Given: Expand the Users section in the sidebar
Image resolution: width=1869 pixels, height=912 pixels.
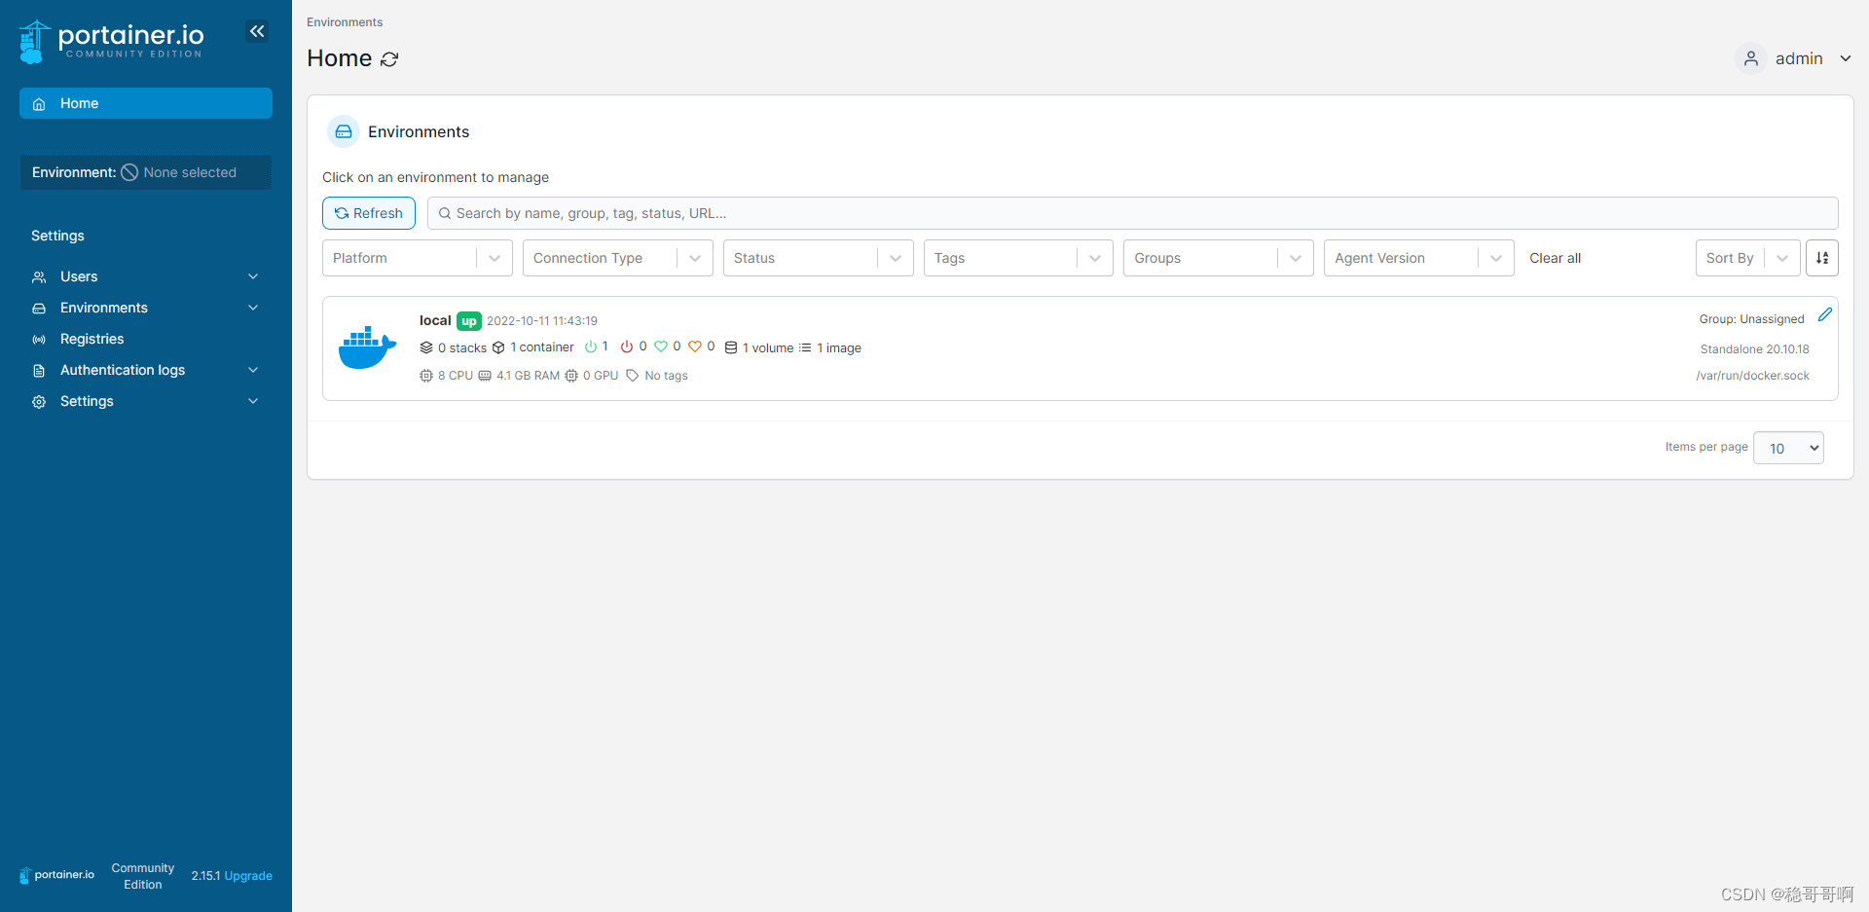Looking at the screenshot, I should point(252,276).
